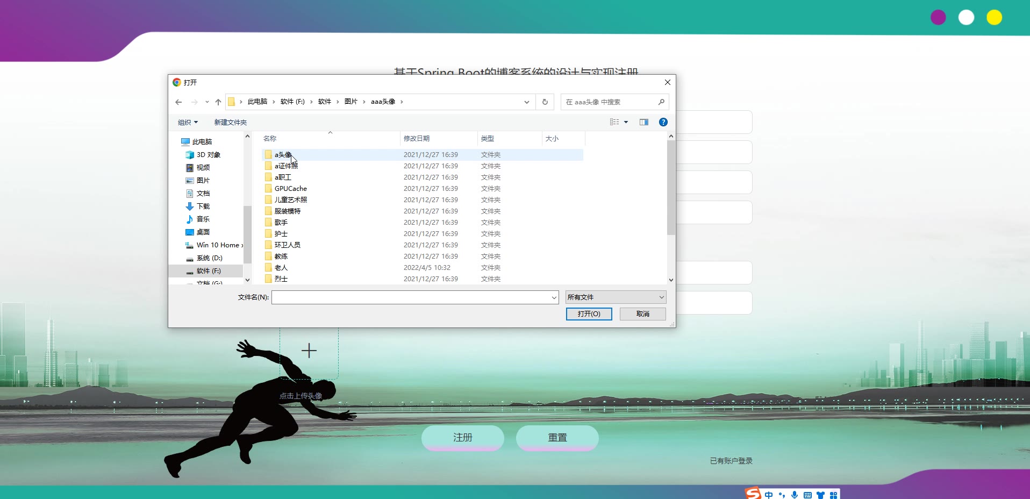
Task: Click the purple circle at top right
Action: (938, 18)
